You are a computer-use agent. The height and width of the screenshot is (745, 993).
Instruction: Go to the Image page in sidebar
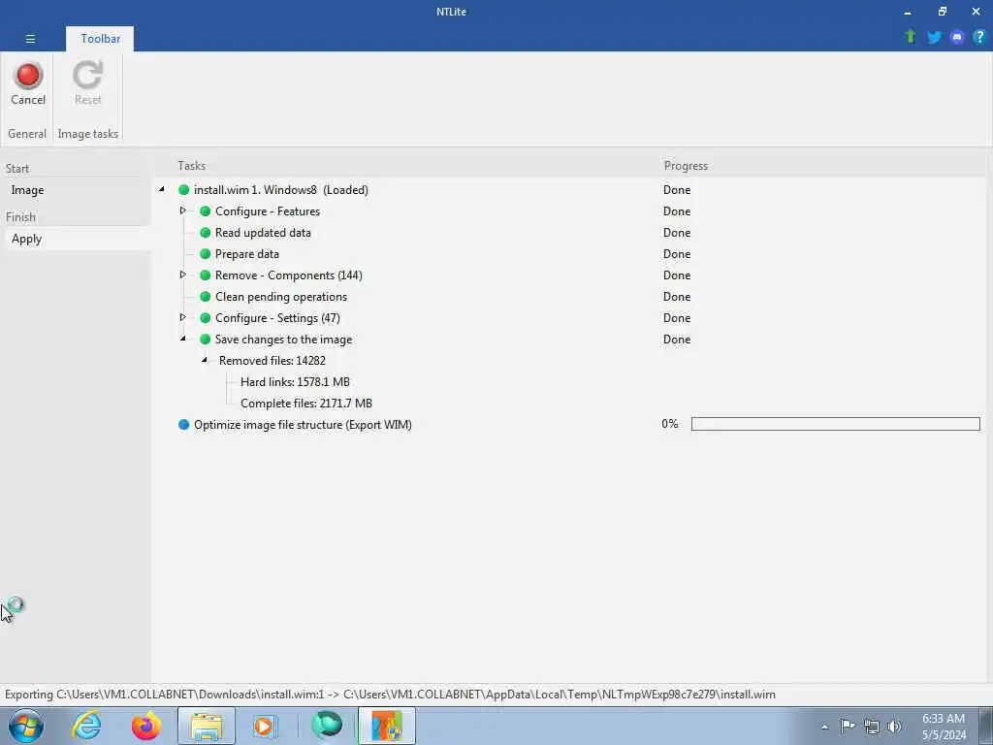[x=27, y=190]
